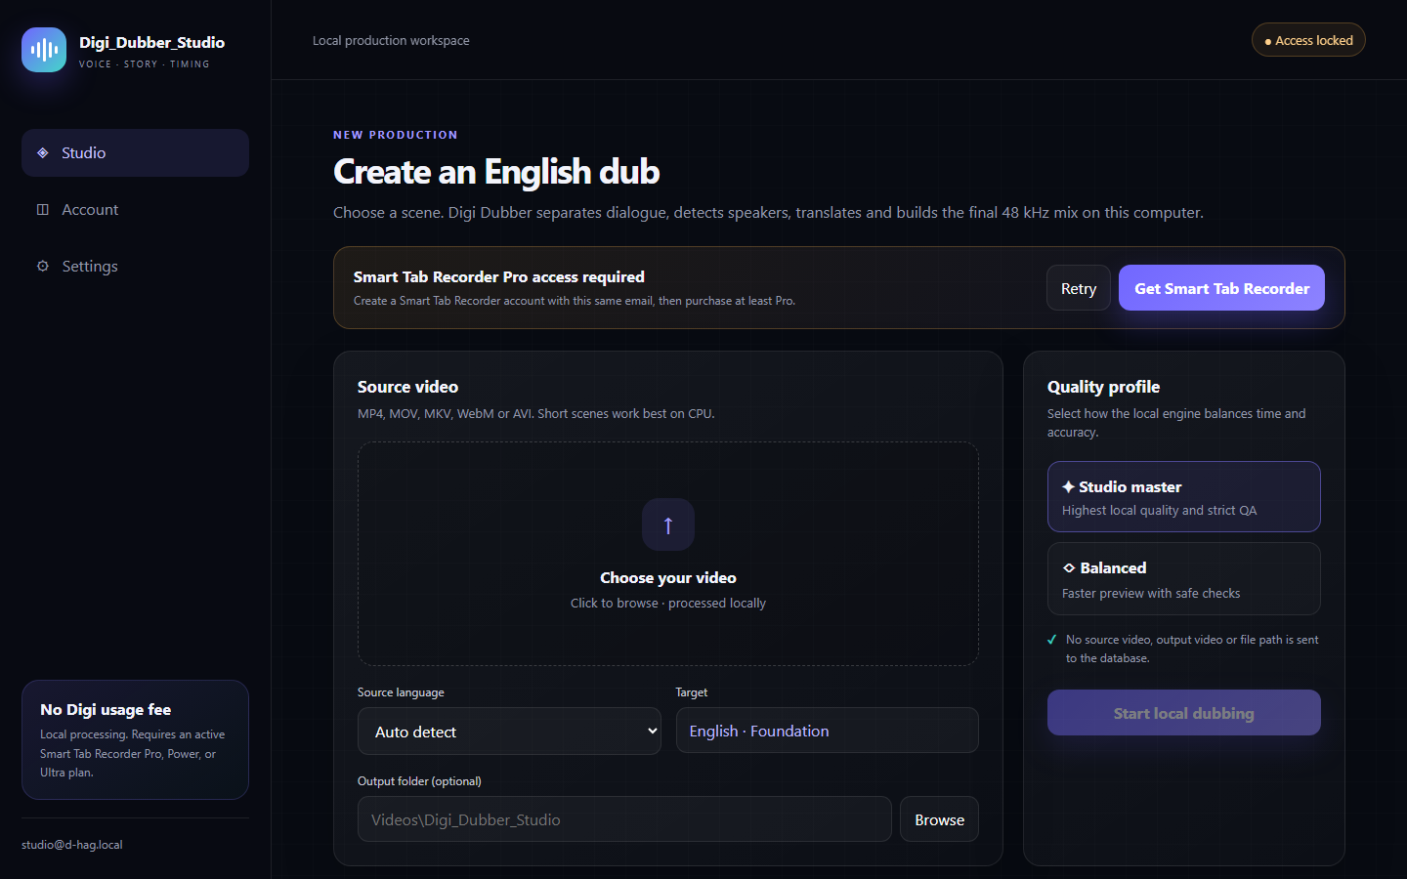1407x879 pixels.
Task: Click the Create an English dub heading
Action: [496, 172]
